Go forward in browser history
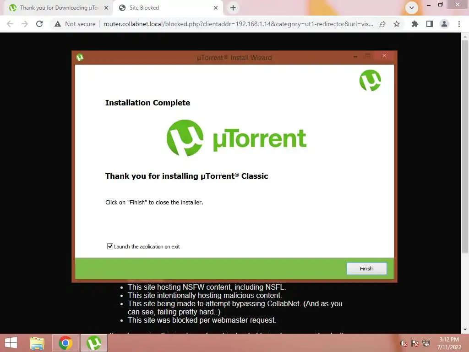The image size is (469, 352). pos(25,24)
